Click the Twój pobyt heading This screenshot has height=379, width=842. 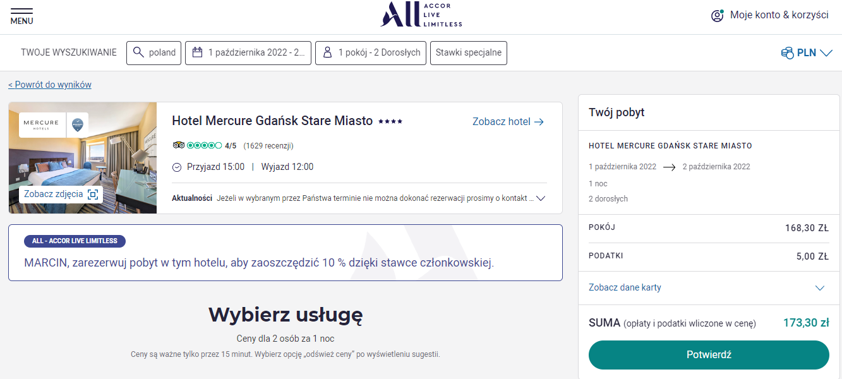pyautogui.click(x=616, y=112)
